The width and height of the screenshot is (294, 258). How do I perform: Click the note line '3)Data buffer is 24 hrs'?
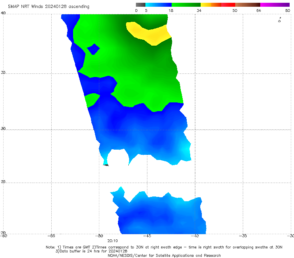tap(91, 251)
